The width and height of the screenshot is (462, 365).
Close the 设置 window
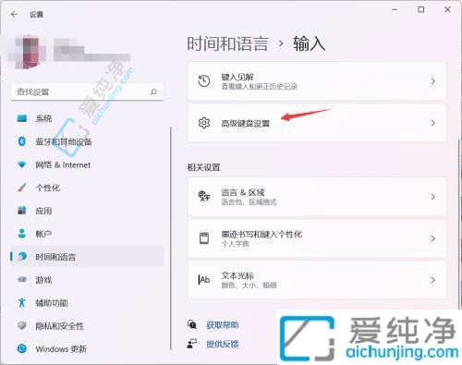(447, 9)
